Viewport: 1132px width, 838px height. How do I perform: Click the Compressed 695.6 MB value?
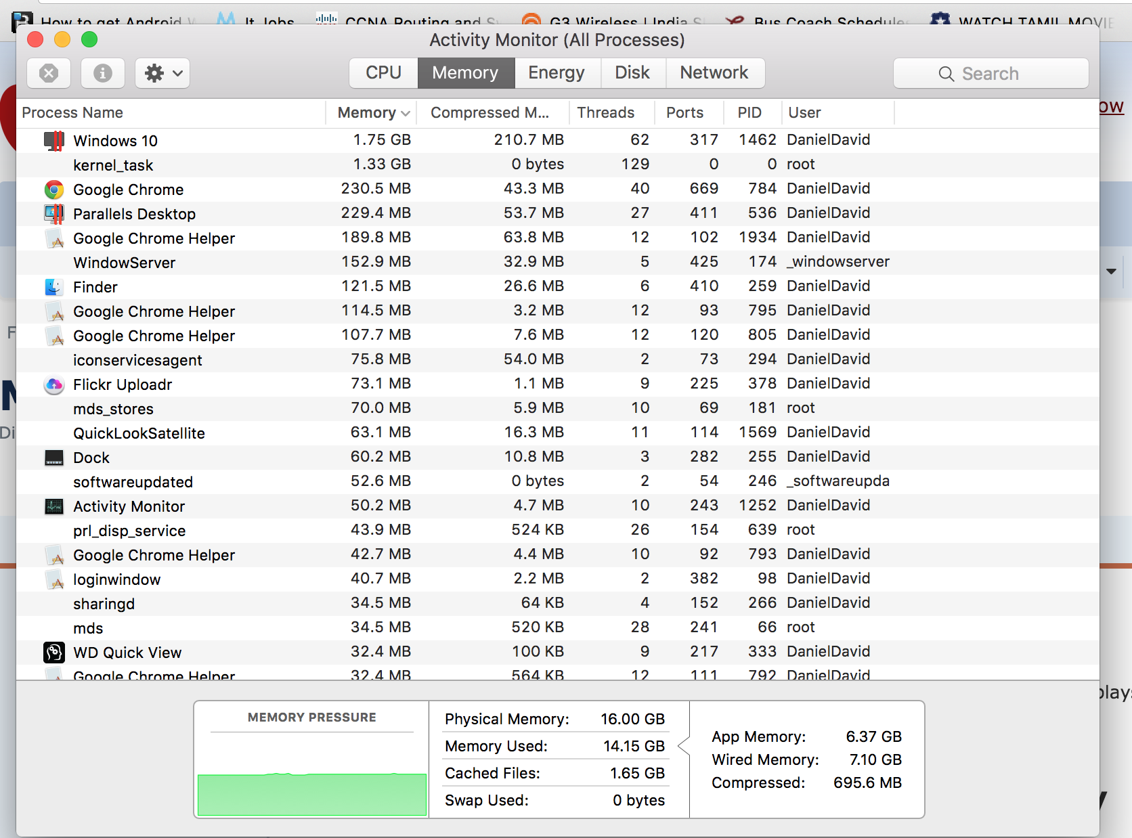(867, 782)
